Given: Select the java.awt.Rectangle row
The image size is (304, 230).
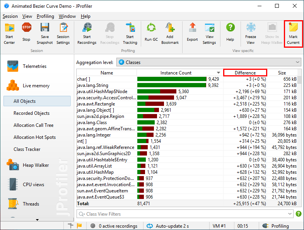Looking at the screenshot, I should 187,104.
